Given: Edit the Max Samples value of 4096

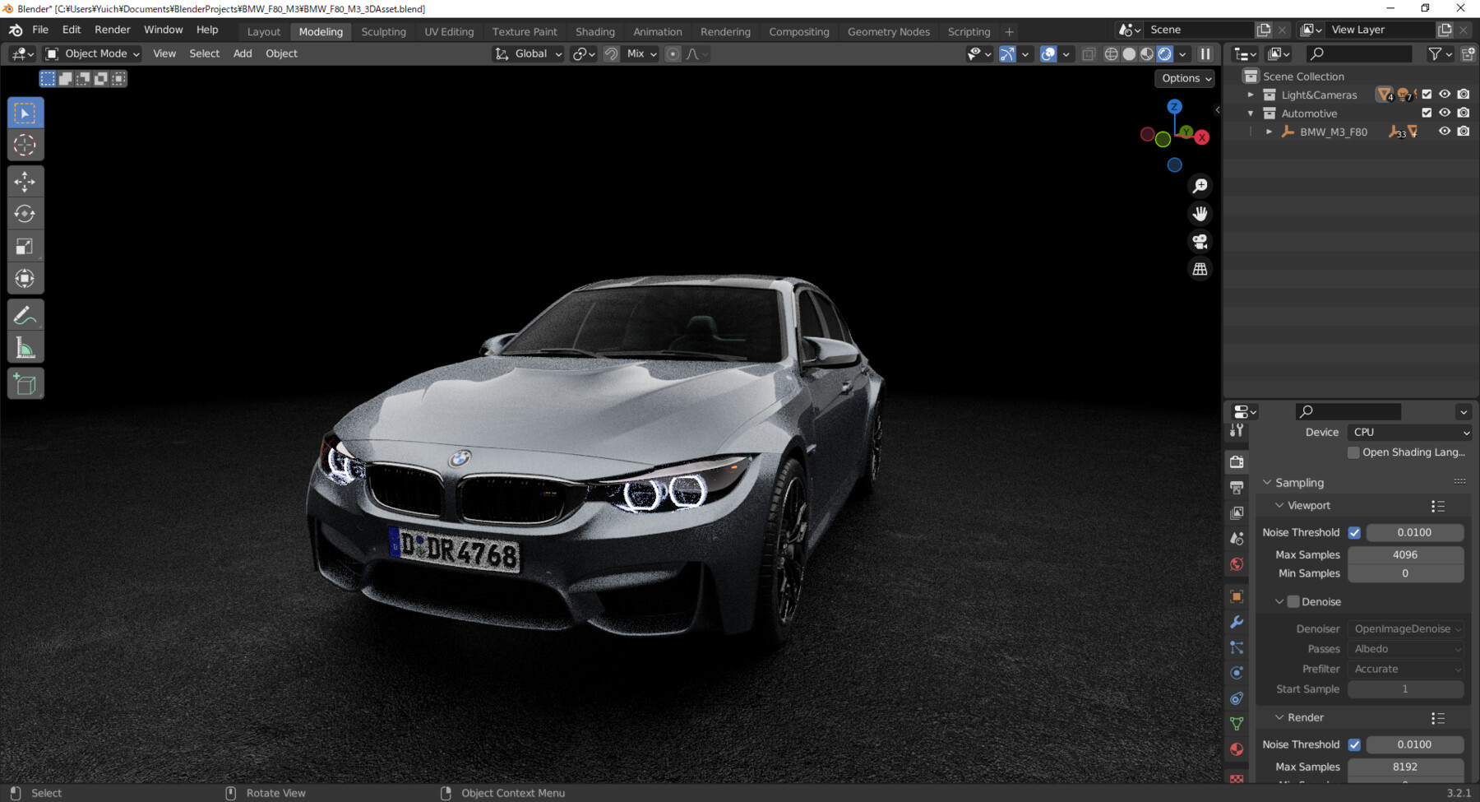Looking at the screenshot, I should click(1406, 554).
